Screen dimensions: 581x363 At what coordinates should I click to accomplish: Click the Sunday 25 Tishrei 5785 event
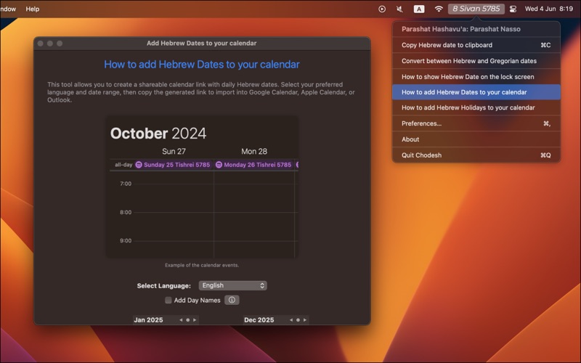click(173, 165)
